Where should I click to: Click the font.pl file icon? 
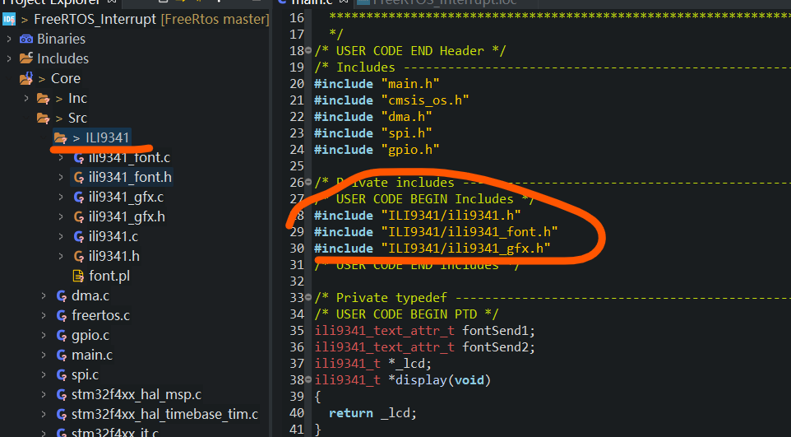(x=79, y=276)
